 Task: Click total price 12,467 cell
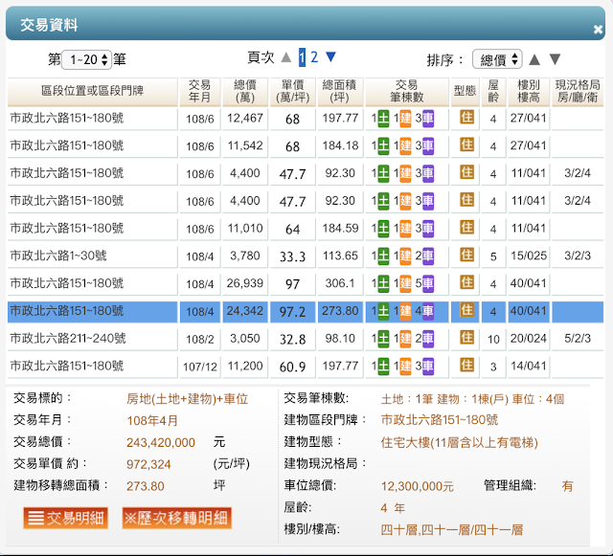(x=245, y=119)
